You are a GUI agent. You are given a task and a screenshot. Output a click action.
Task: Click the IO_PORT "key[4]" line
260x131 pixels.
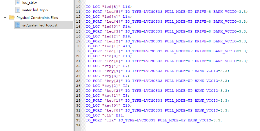click(x=157, y=71)
